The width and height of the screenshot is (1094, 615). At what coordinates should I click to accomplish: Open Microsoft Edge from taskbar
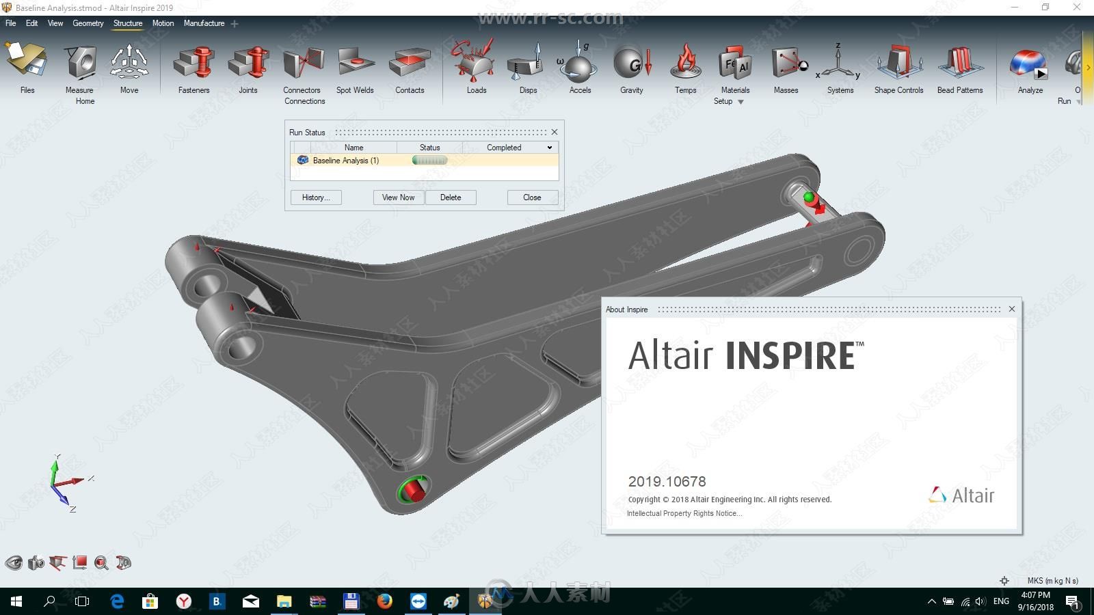coord(117,601)
